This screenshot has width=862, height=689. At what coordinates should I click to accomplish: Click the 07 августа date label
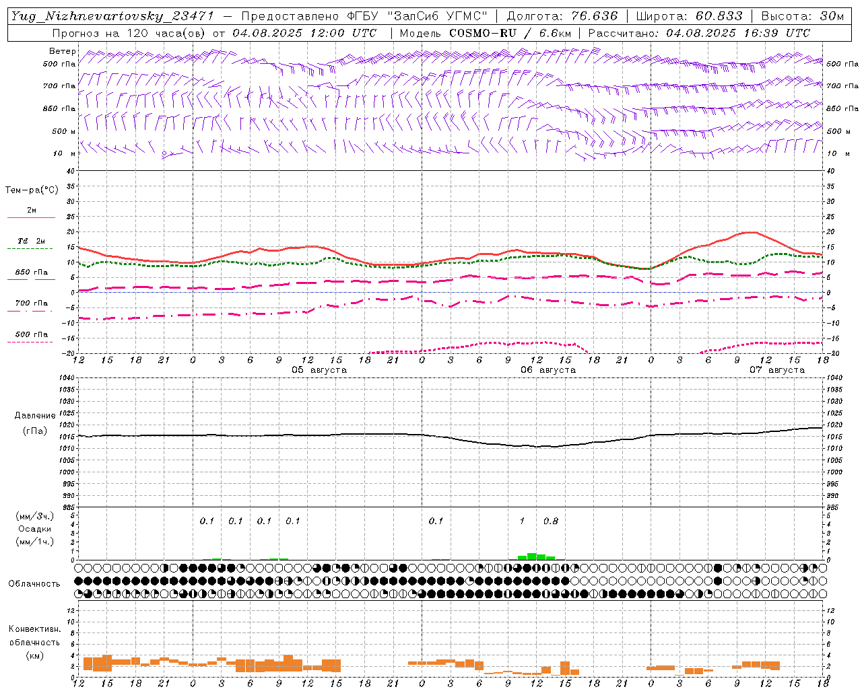[x=777, y=370]
